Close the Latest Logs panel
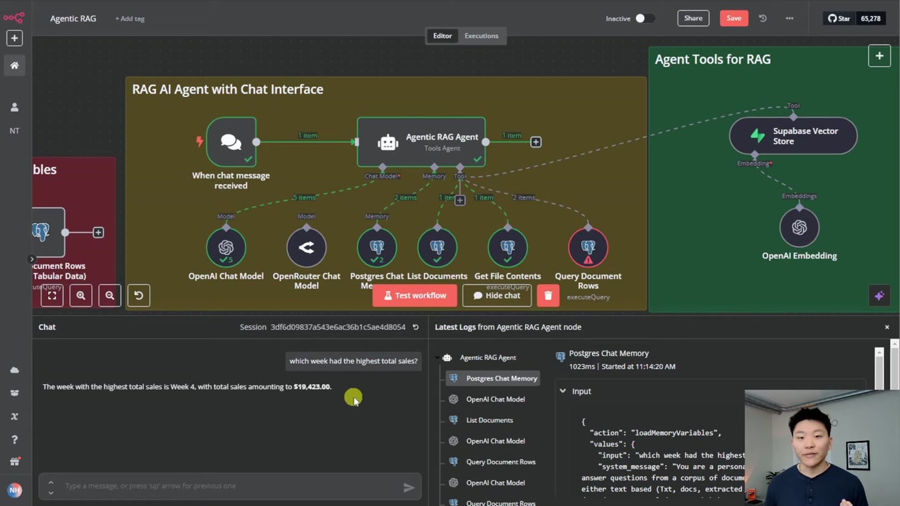The image size is (900, 506). [887, 327]
